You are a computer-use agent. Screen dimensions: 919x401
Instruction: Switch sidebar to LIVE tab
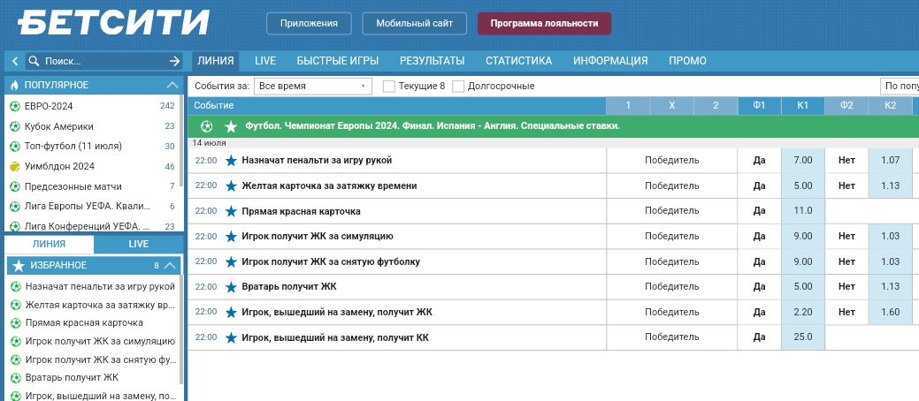click(139, 244)
